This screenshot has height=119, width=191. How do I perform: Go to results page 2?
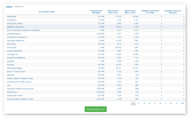pos(138,103)
